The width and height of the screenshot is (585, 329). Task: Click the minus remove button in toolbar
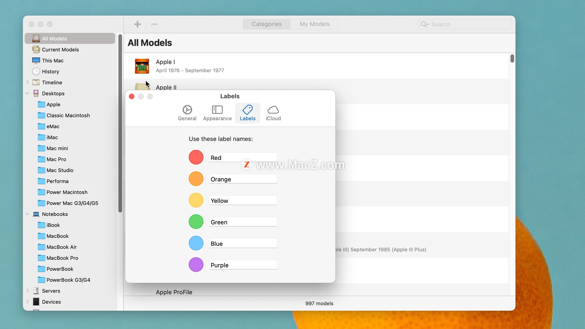click(154, 24)
